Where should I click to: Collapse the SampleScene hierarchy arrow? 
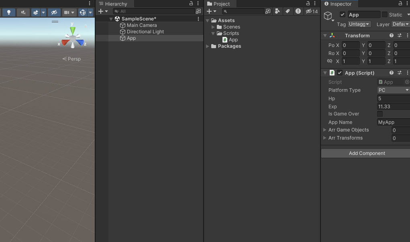click(111, 19)
